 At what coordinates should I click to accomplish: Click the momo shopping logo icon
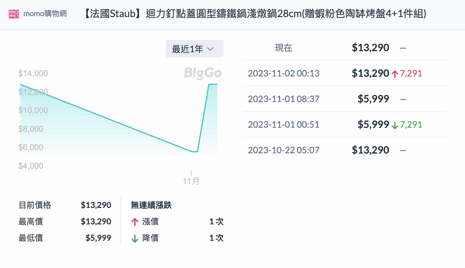[x=14, y=14]
